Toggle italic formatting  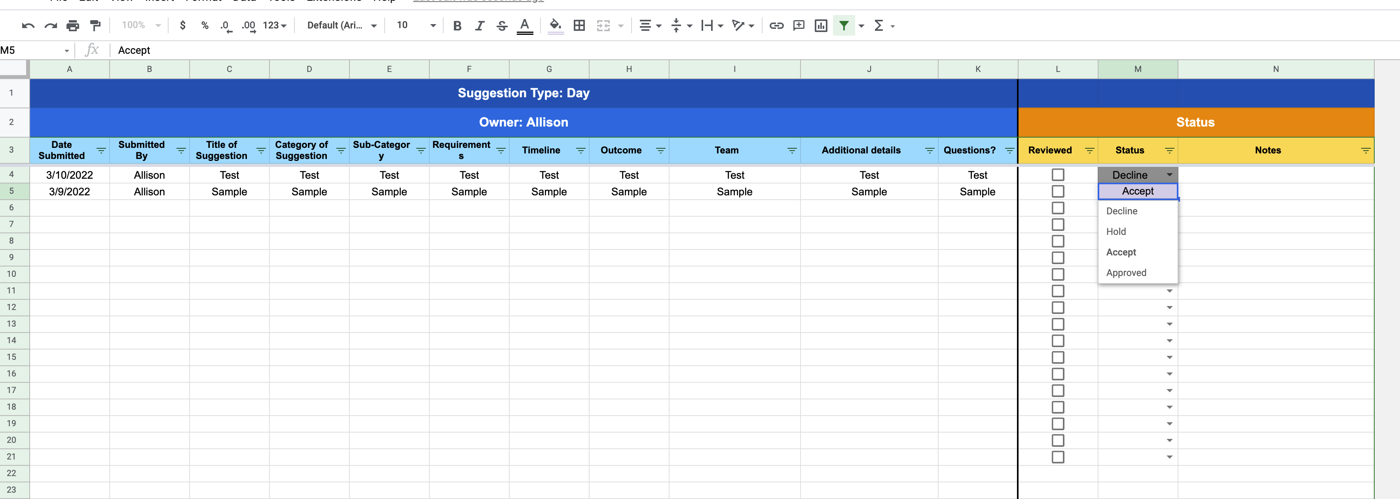tap(479, 26)
